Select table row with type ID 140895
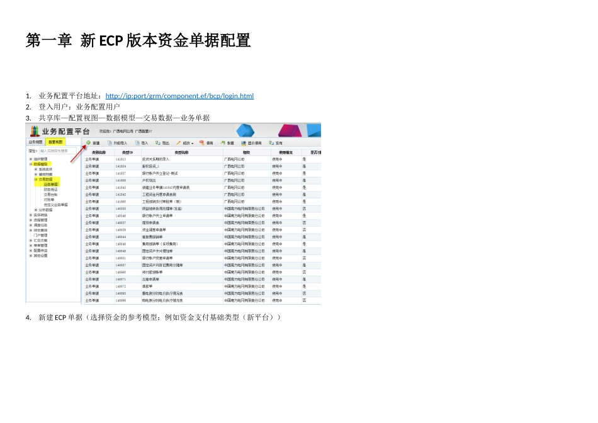 click(202, 293)
